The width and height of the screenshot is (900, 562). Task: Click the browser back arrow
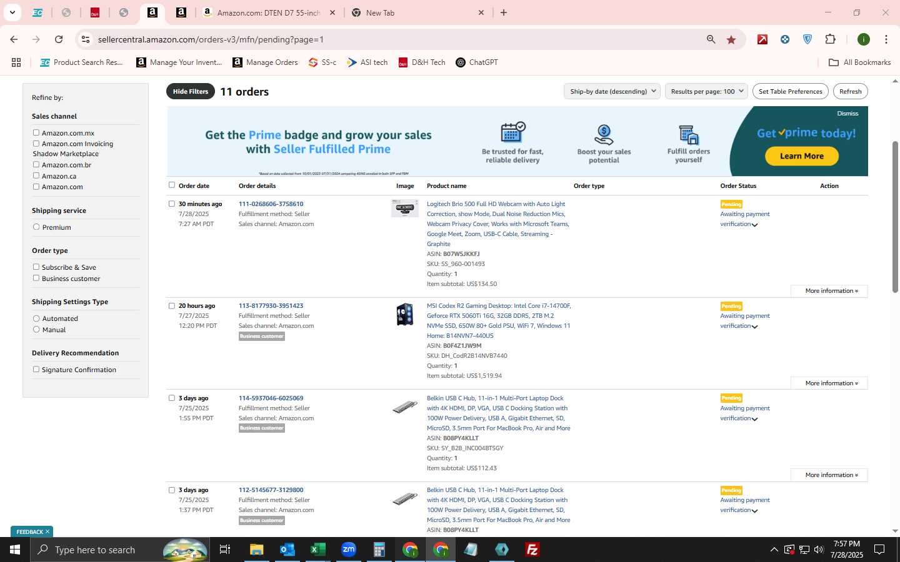tap(14, 39)
